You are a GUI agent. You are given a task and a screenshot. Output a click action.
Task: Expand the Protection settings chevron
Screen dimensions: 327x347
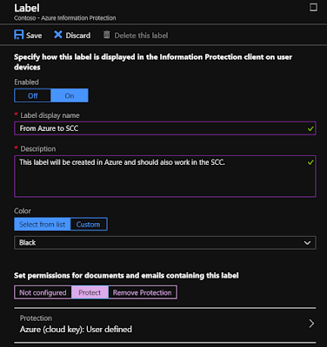click(311, 324)
